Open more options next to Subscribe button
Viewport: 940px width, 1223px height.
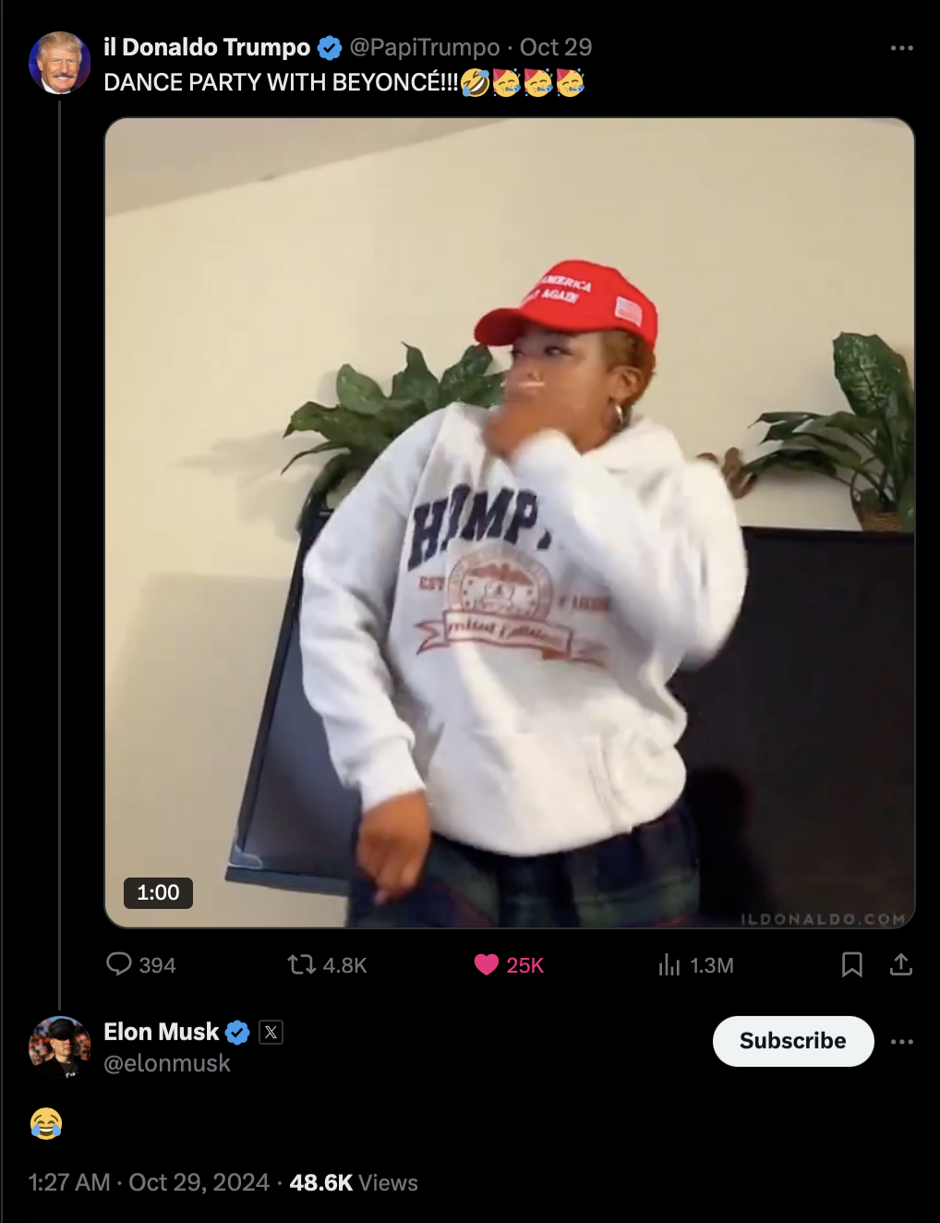[902, 1042]
